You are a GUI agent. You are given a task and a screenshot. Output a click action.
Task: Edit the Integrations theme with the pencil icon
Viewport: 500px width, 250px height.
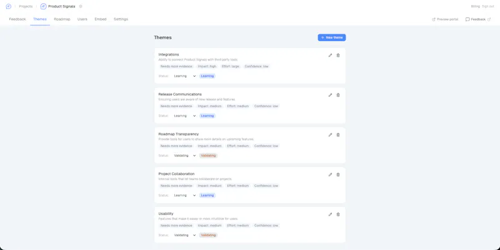[331, 55]
